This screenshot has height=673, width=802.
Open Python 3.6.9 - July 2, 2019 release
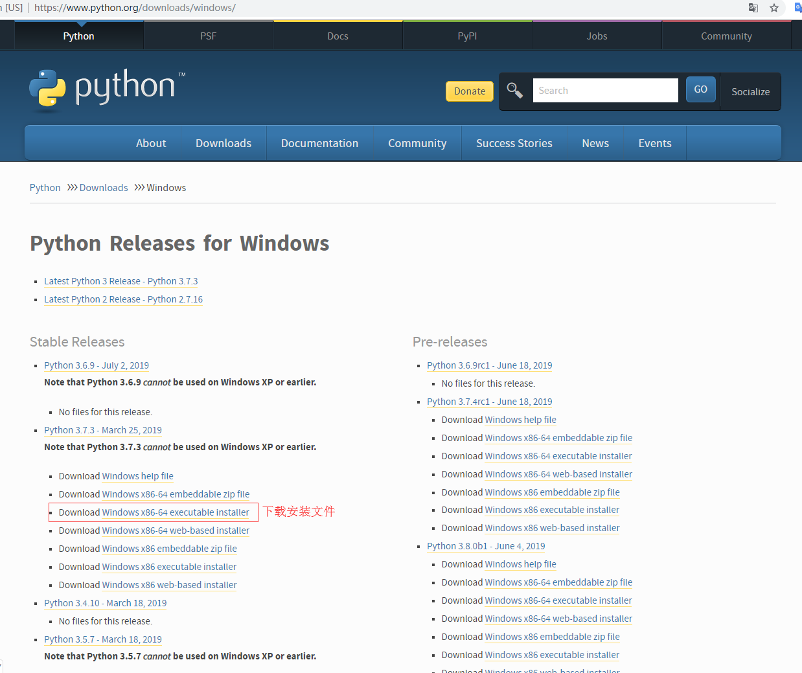pyautogui.click(x=97, y=365)
